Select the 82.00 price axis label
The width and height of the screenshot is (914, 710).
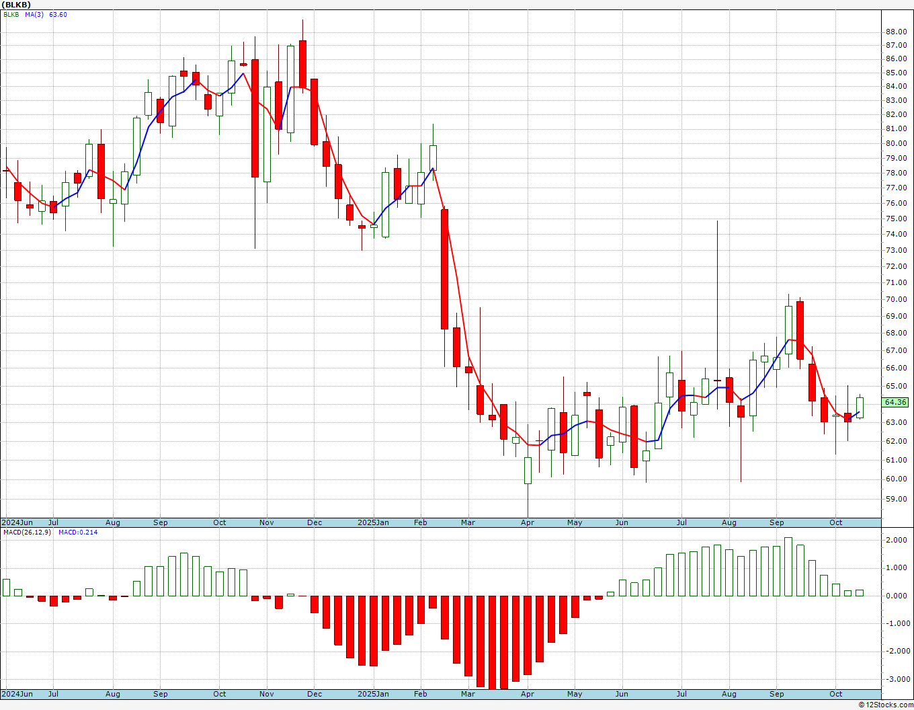[896, 114]
